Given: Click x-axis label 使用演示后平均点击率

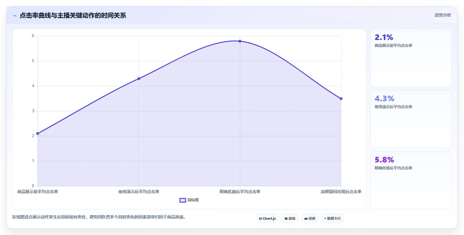Looking at the screenshot, I should coord(139,192).
